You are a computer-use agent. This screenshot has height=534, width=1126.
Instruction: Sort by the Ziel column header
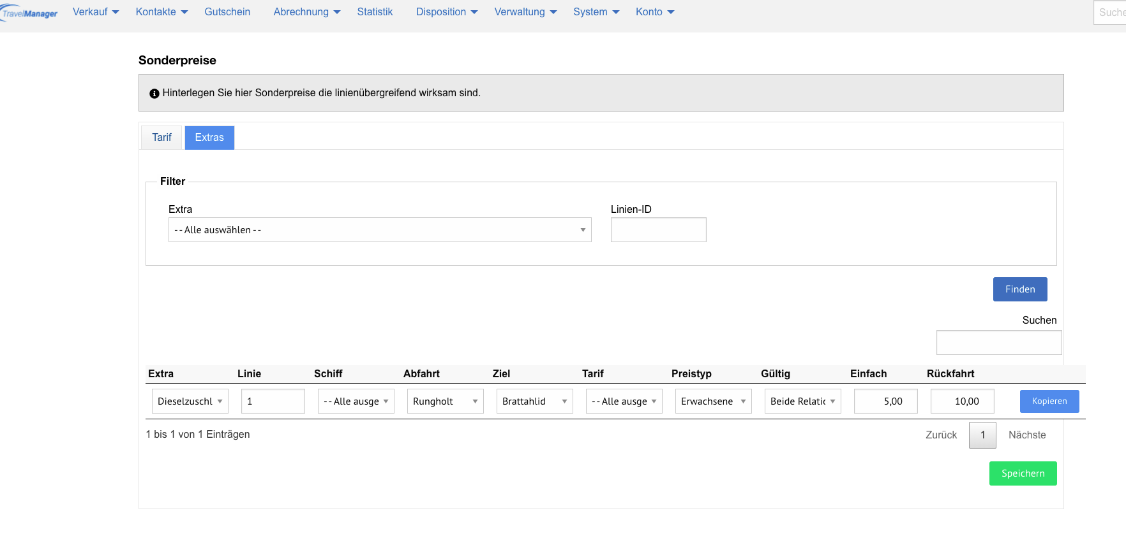(501, 374)
